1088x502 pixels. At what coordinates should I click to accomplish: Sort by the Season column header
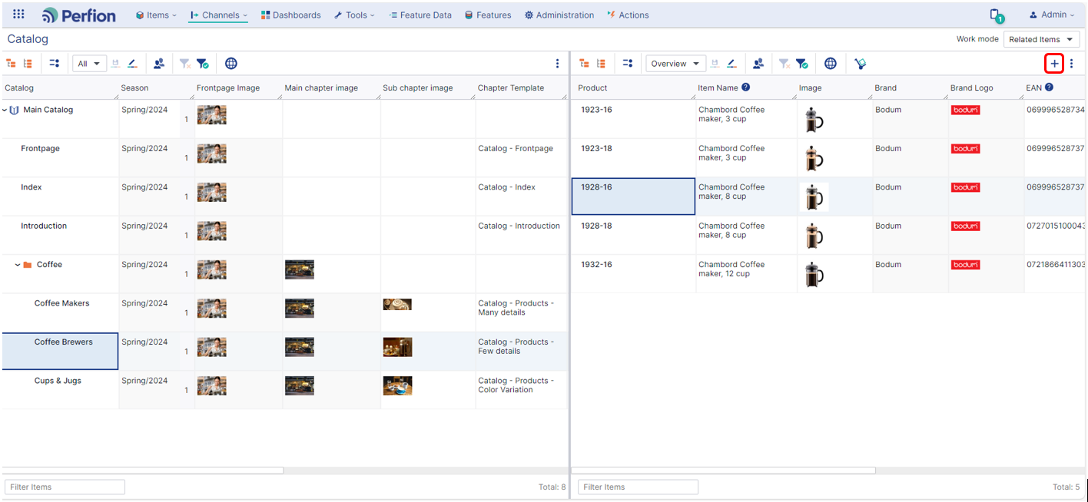[134, 88]
